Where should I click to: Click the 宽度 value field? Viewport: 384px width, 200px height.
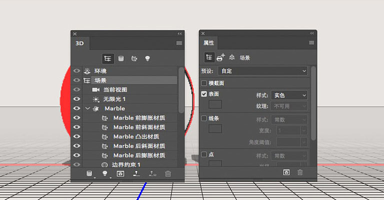pos(289,130)
